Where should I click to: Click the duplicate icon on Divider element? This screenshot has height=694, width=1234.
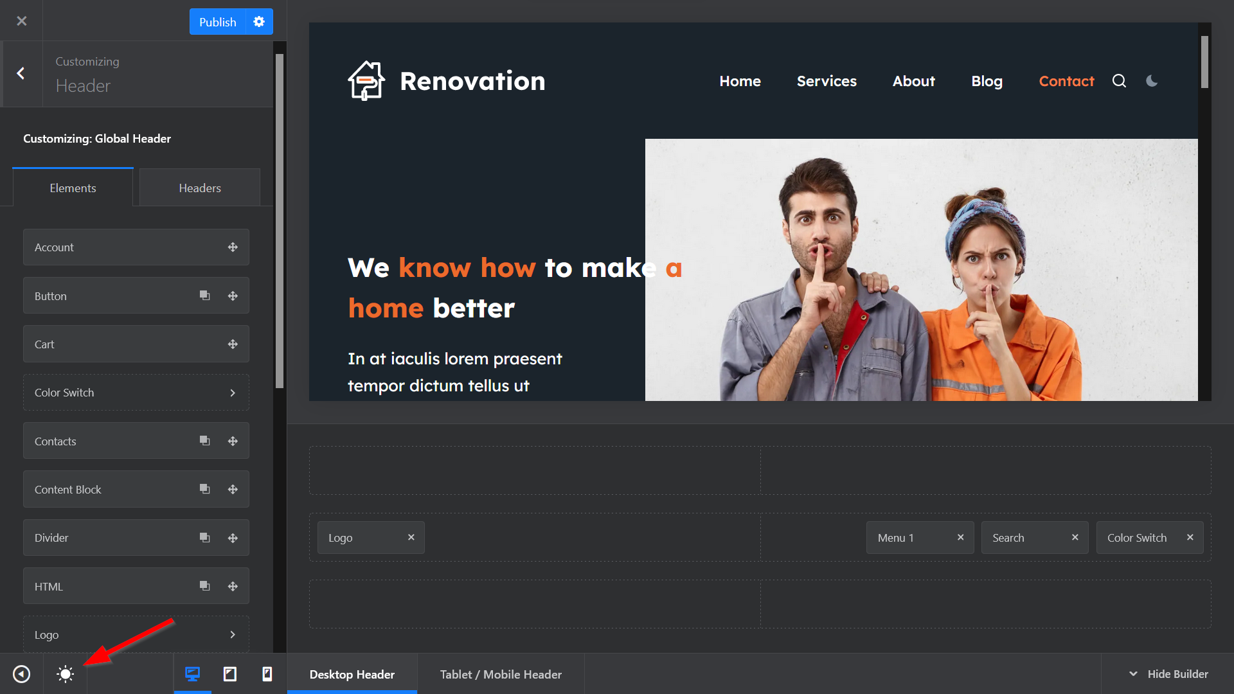point(204,538)
